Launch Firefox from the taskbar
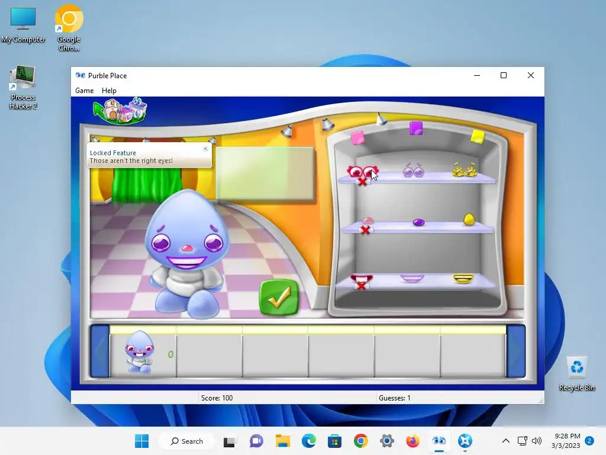Image resolution: width=606 pixels, height=455 pixels. (x=412, y=441)
